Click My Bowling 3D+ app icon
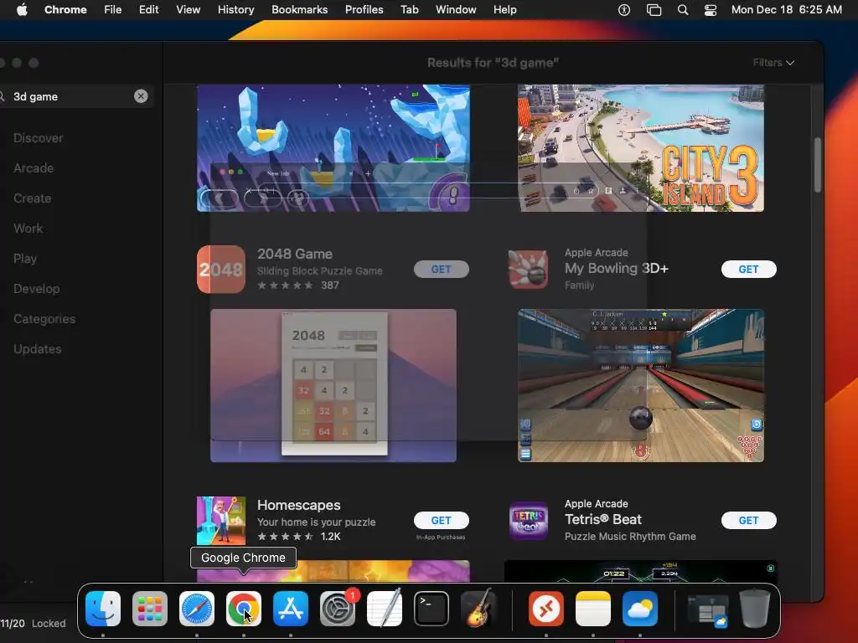 click(529, 269)
